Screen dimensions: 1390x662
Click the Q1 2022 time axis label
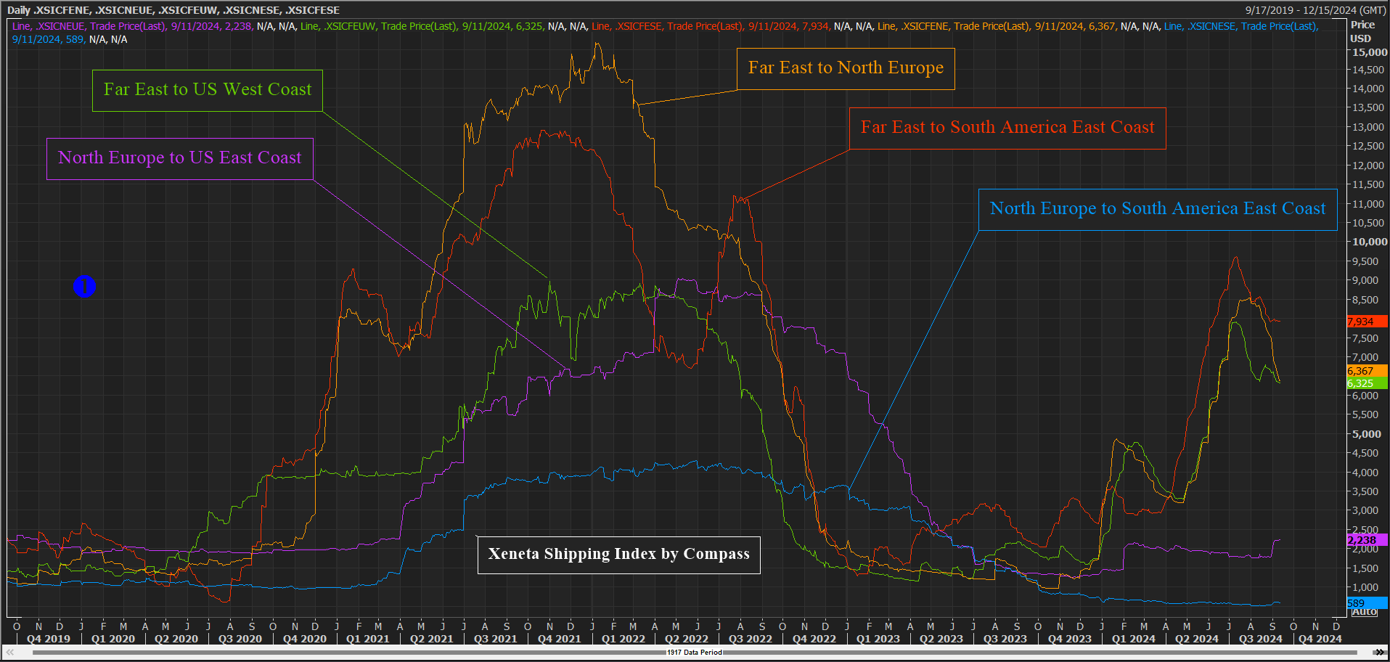[623, 639]
